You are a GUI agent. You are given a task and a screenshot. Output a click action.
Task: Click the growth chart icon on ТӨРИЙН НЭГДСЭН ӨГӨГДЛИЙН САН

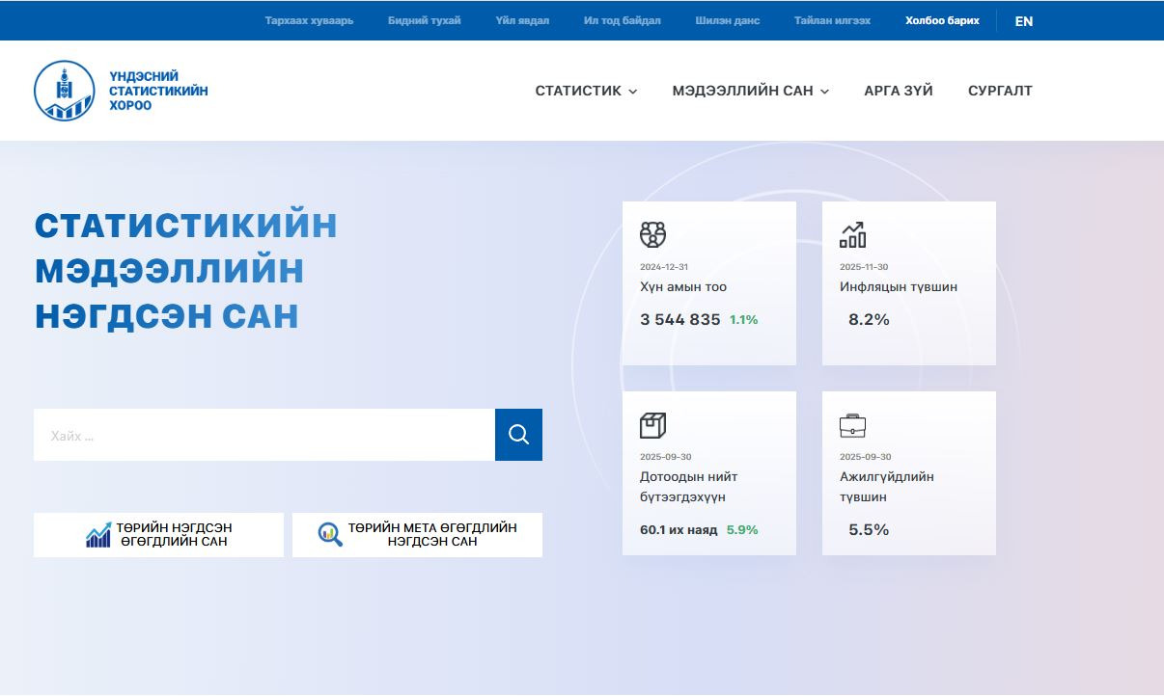tap(98, 535)
